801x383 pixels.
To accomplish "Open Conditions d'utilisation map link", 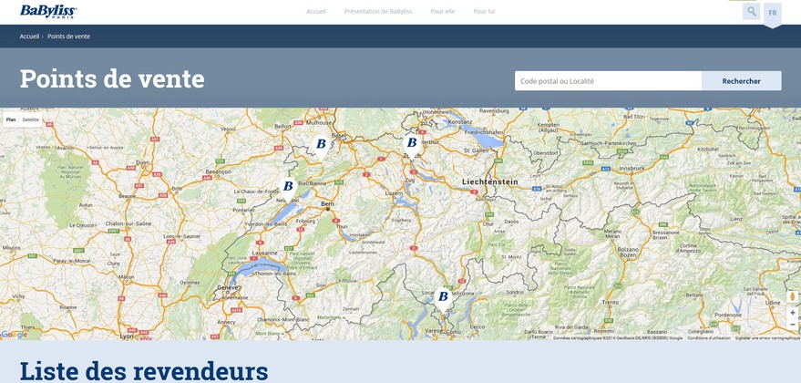I will point(709,337).
